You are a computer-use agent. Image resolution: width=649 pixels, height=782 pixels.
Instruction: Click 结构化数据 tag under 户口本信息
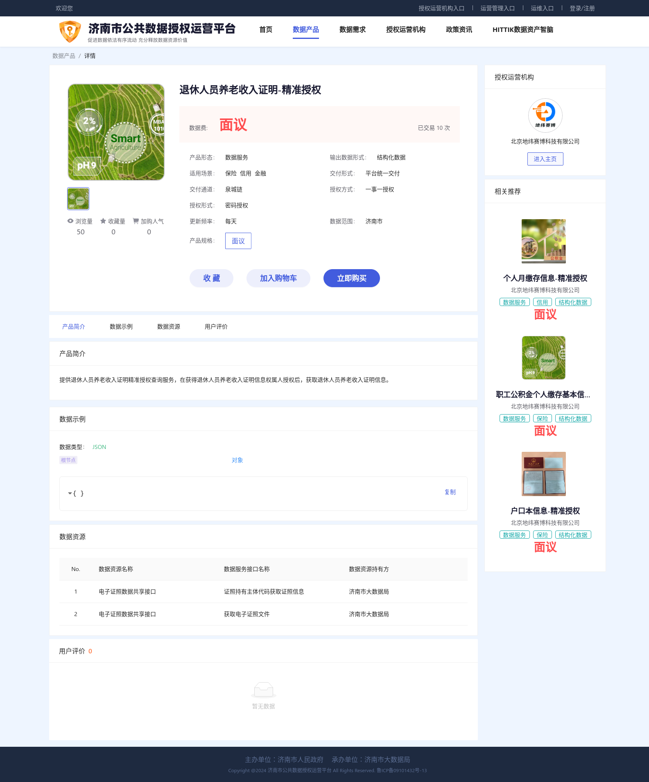pyautogui.click(x=573, y=535)
